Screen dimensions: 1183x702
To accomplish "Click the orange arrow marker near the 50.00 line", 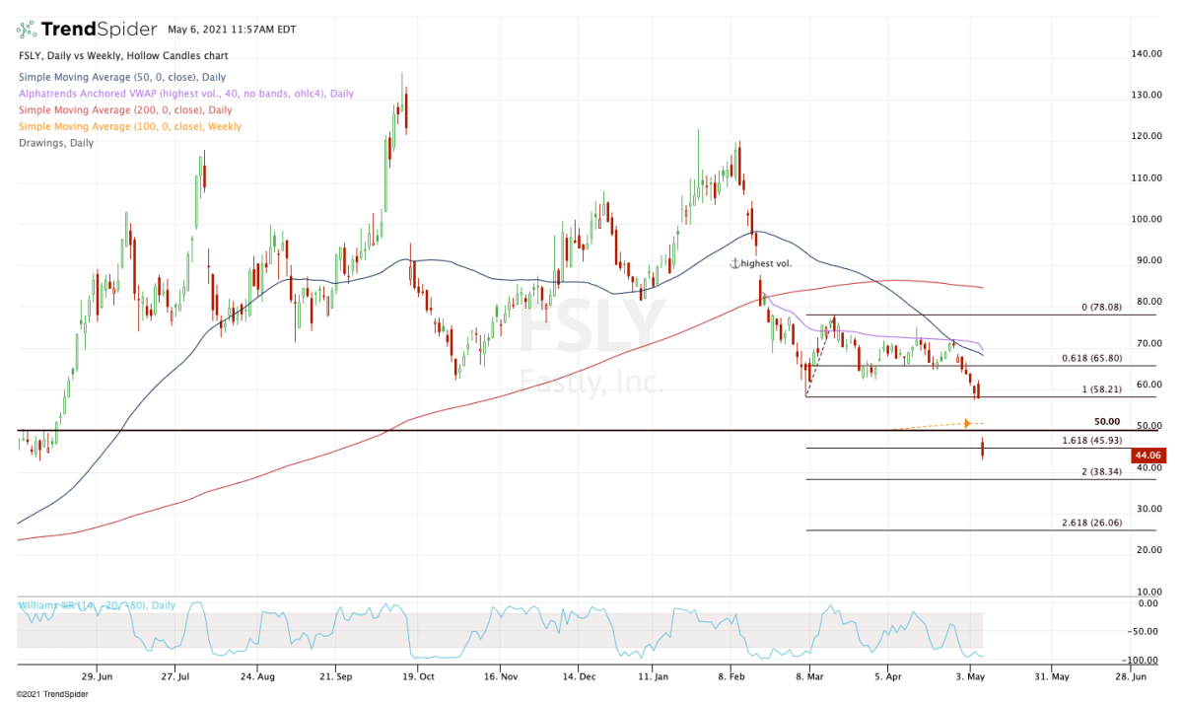I will 967,423.
